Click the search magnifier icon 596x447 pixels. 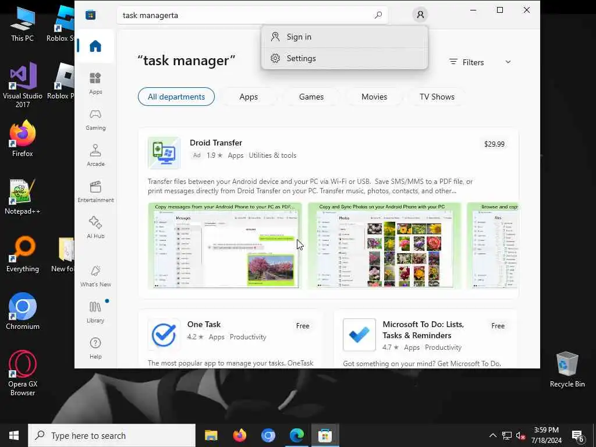378,15
